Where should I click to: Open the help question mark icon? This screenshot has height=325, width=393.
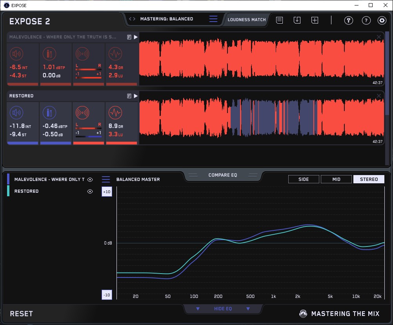(366, 20)
